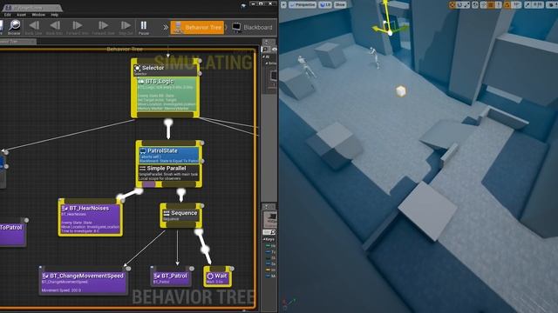Open the viewport options dropdown arrow
Viewport: 558px width, 313px height.
(283, 4)
